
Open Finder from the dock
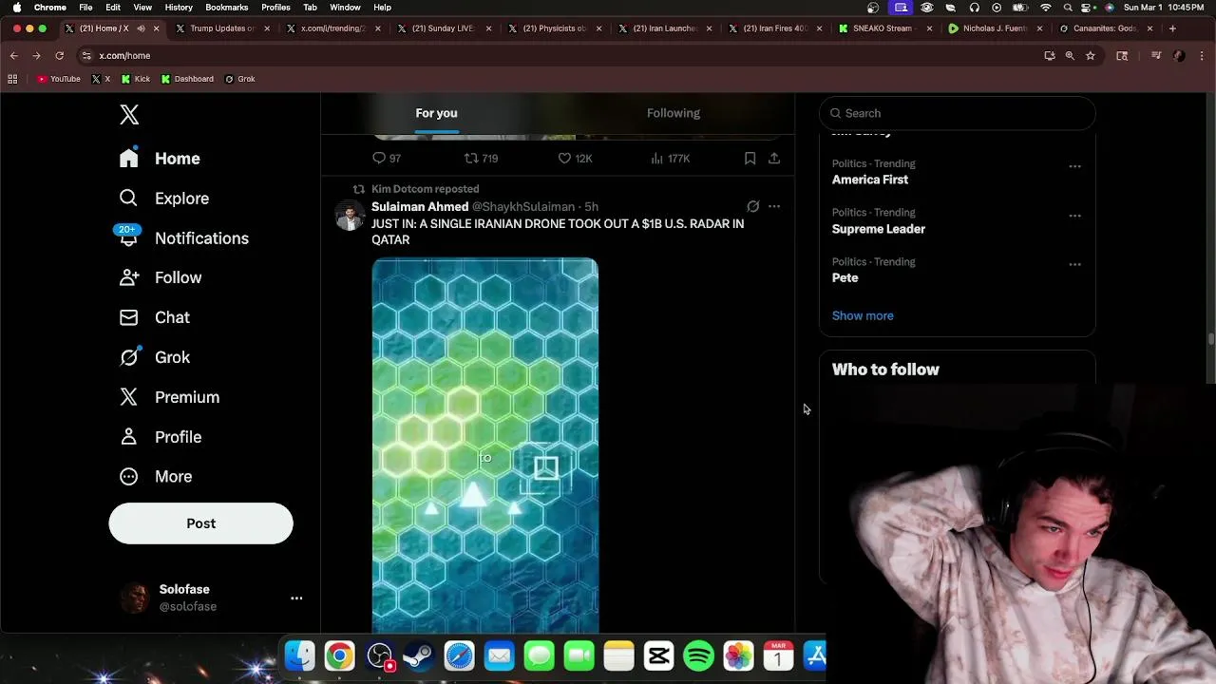tap(299, 655)
